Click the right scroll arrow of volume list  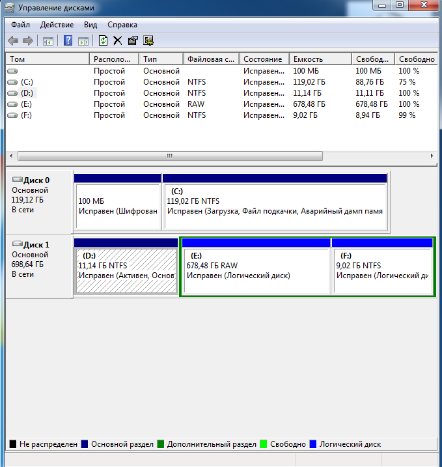click(x=432, y=156)
